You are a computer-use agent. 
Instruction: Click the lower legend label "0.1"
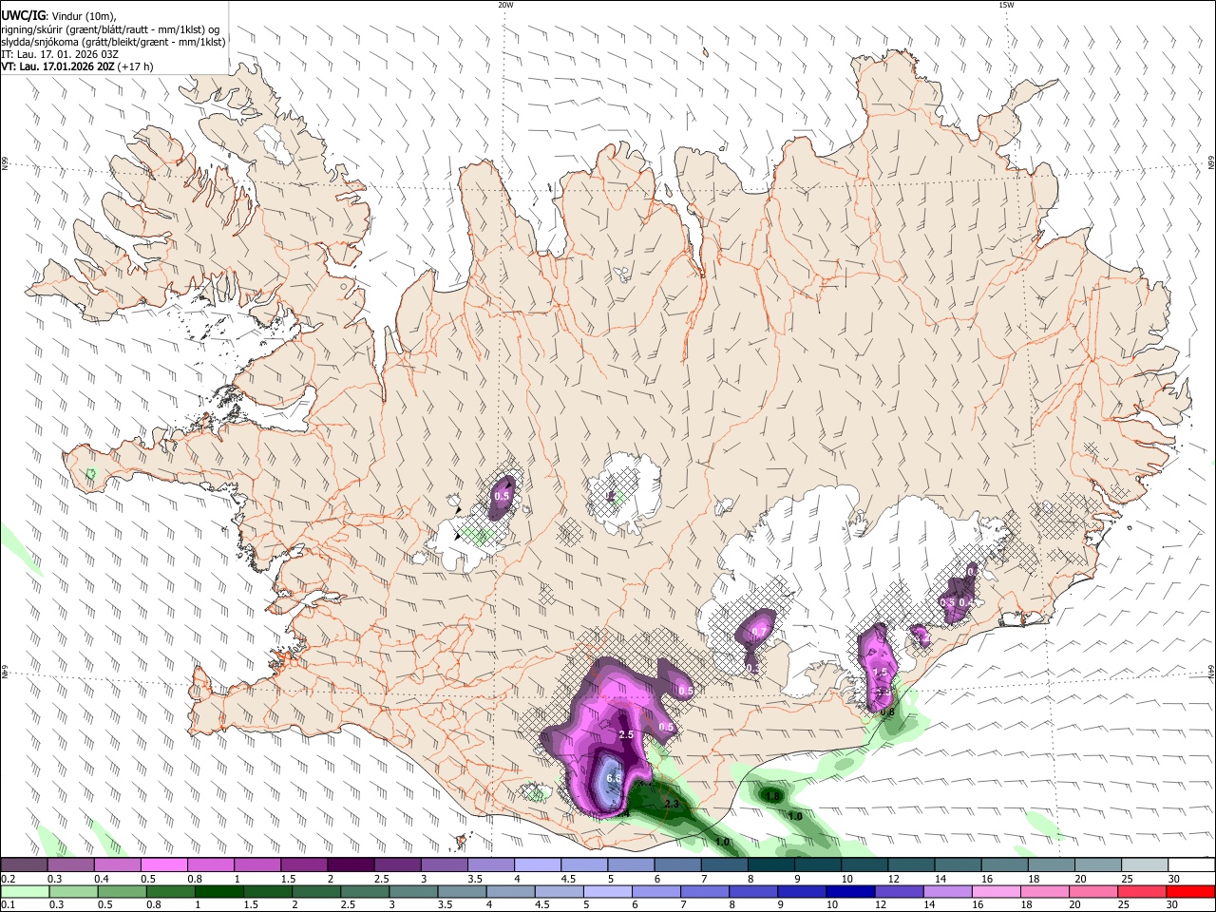pyautogui.click(x=8, y=904)
